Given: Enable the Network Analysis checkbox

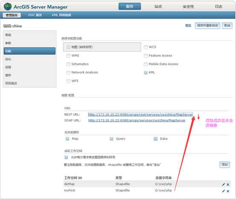Looking at the screenshot, I should pos(68,73).
